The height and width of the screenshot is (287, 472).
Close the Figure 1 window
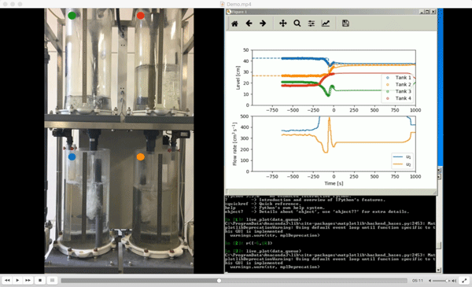tap(433, 12)
